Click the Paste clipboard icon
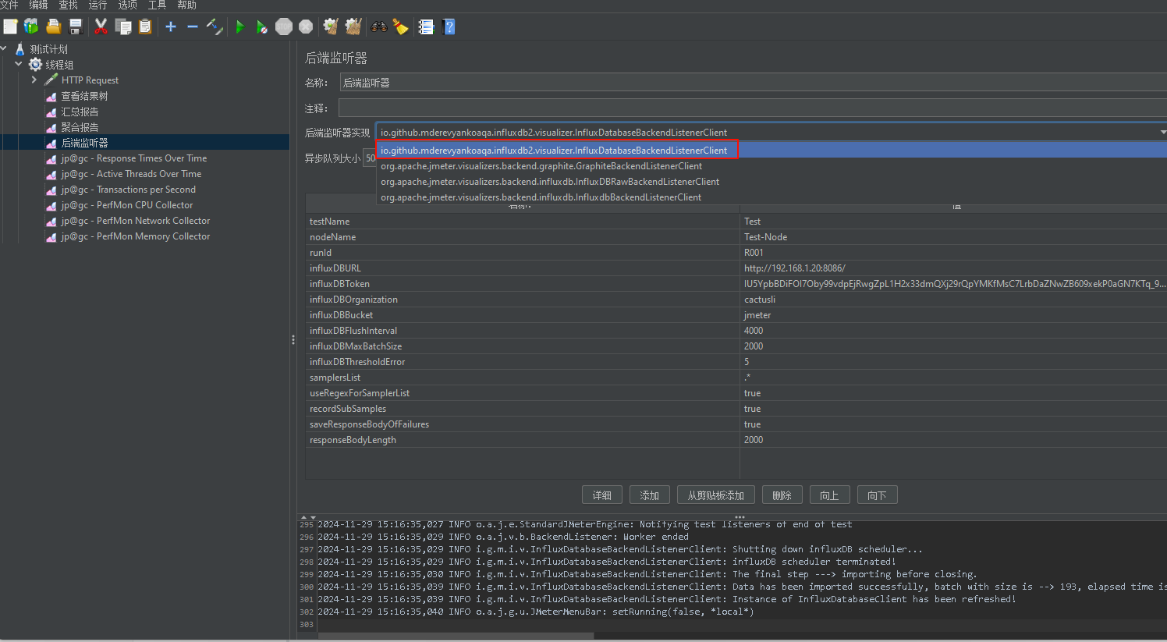The height and width of the screenshot is (642, 1167). click(x=145, y=27)
